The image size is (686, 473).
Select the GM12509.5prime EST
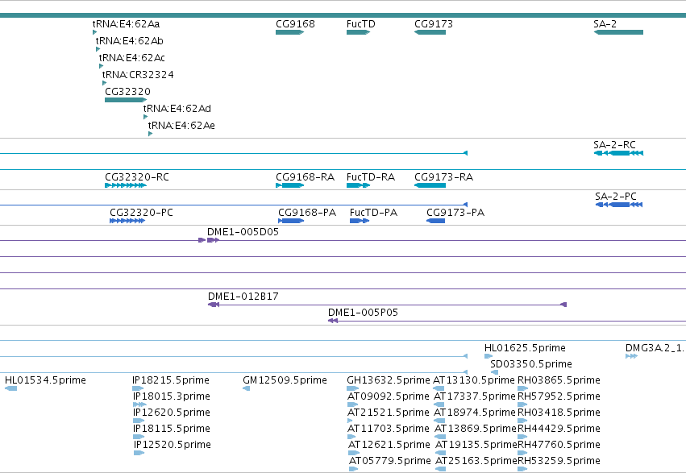pos(247,388)
